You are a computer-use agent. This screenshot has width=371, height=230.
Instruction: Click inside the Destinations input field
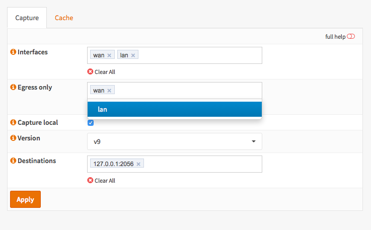pos(201,164)
